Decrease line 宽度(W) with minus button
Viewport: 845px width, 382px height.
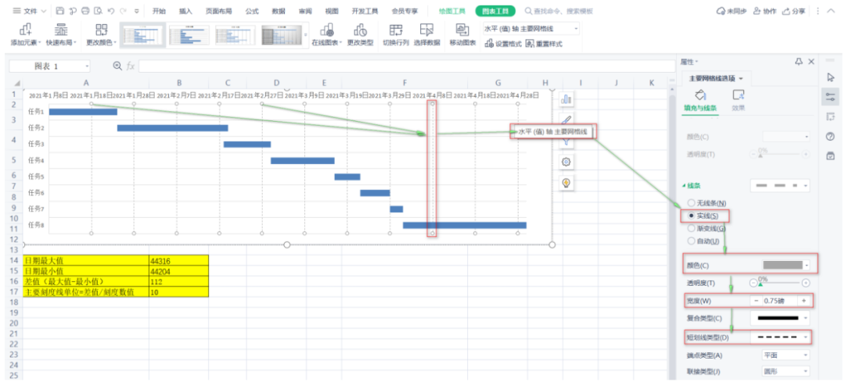[x=756, y=301]
